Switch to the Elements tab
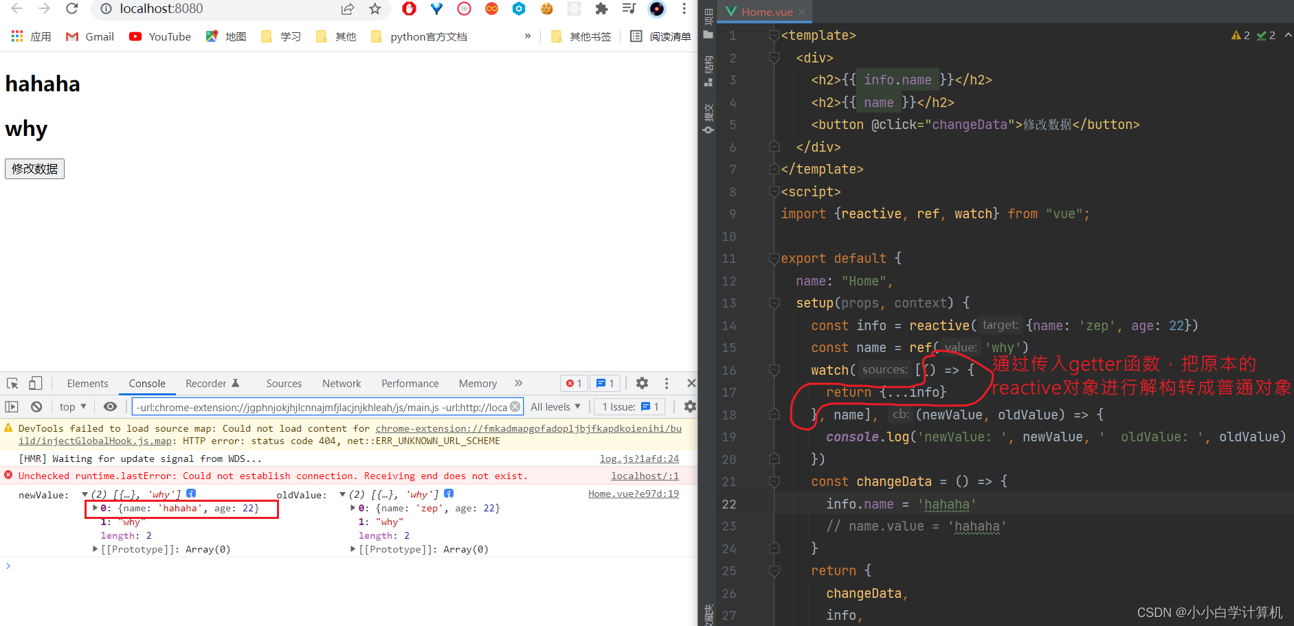Screen dimensions: 1294x626 87,383
